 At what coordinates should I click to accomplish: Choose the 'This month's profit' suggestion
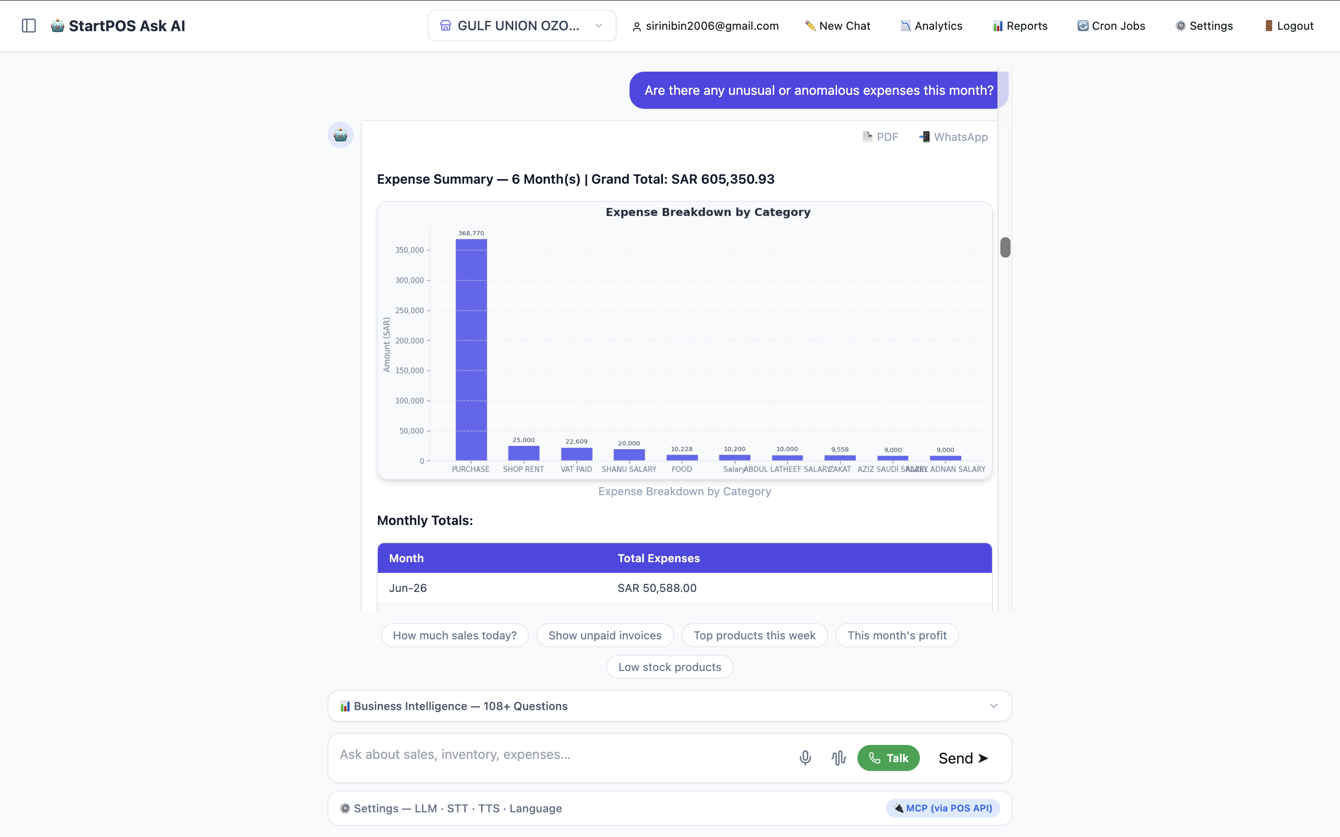(x=897, y=636)
